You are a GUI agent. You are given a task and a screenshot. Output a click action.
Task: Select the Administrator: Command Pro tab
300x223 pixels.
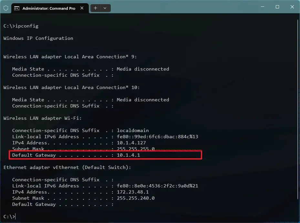click(48, 8)
